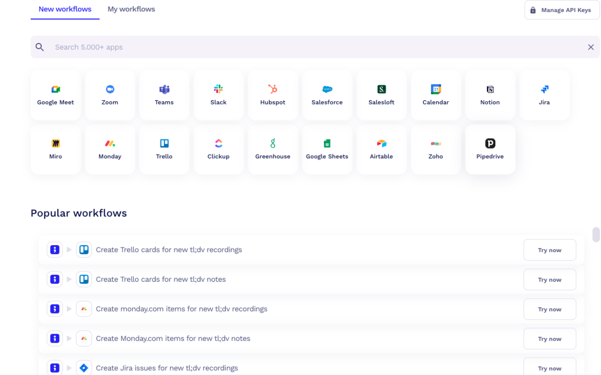Open the Trello app tile

point(164,150)
